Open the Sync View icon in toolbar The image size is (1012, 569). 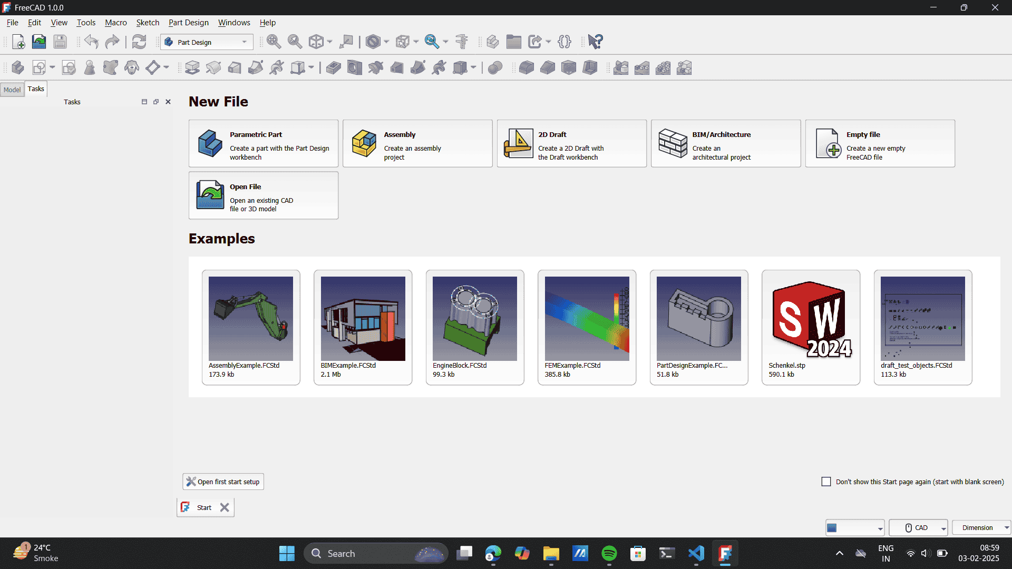[432, 42]
